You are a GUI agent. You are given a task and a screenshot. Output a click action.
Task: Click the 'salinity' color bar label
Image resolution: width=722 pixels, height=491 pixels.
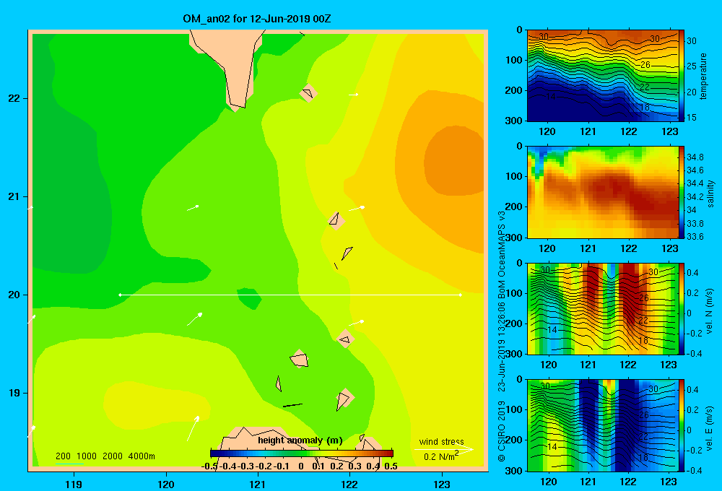click(x=710, y=194)
